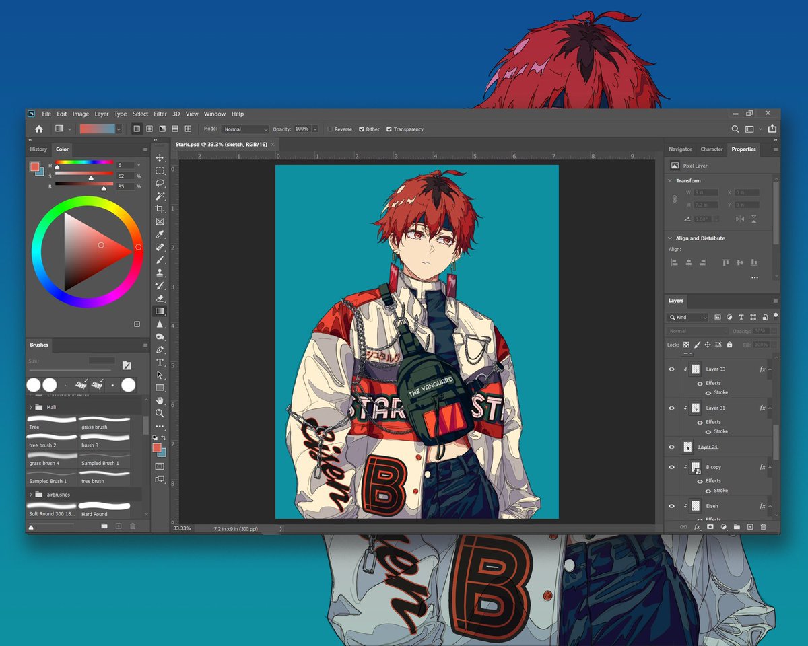Collapse the effects list on Layer 31
Image resolution: width=808 pixels, height=646 pixels.
coord(770,408)
